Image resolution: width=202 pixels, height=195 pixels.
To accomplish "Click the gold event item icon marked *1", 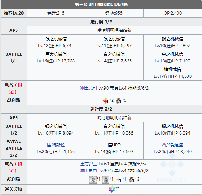I will pyautogui.click(x=119, y=180).
